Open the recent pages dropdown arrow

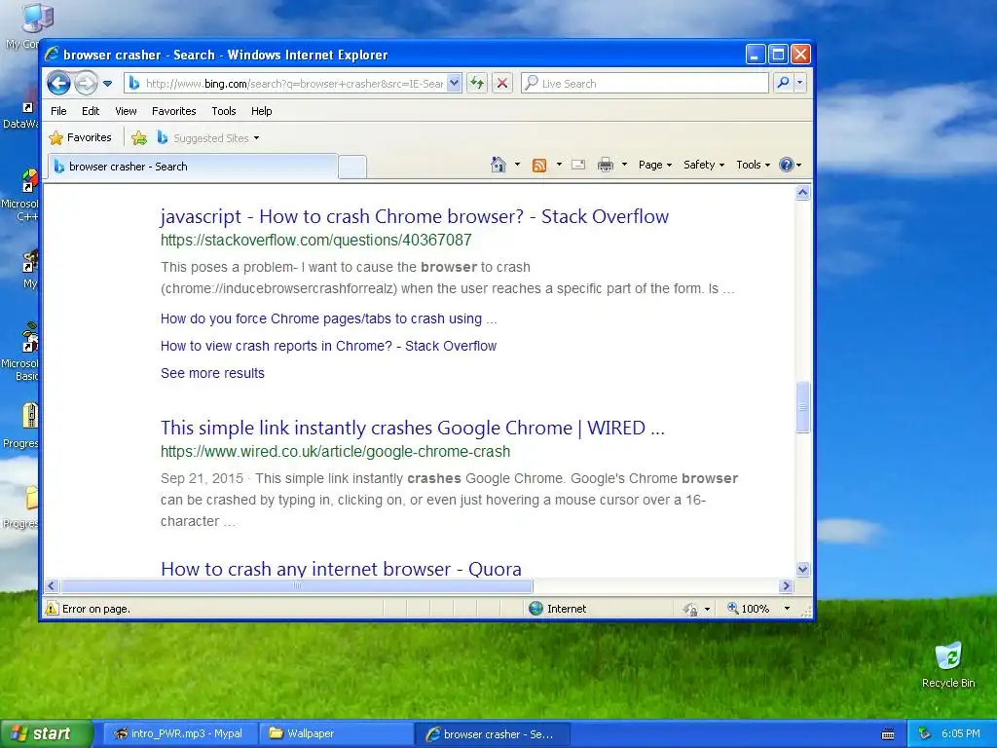point(107,84)
